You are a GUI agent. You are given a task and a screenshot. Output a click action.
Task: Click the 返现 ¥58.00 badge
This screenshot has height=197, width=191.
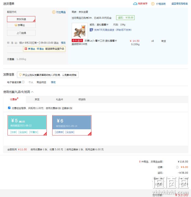[x=125, y=18]
